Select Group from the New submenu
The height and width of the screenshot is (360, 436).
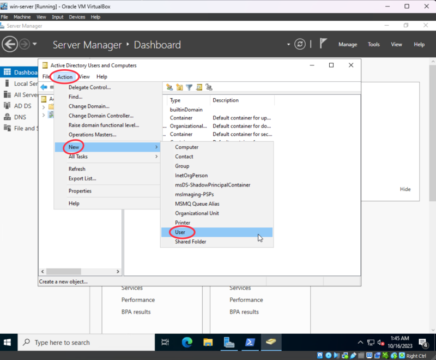tap(182, 166)
